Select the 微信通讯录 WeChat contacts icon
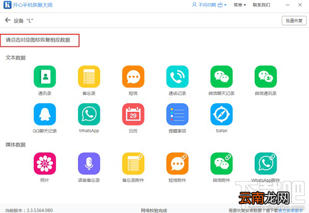This screenshot has width=309, height=213. 266,76
